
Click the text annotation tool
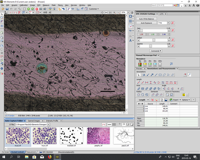pos(144,75)
